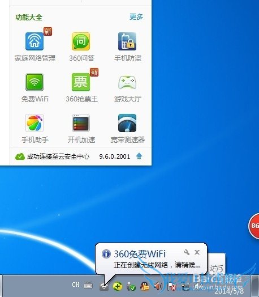Click the 360免费WiFi balloon title
Screen dimensions: 259x297
140,254
